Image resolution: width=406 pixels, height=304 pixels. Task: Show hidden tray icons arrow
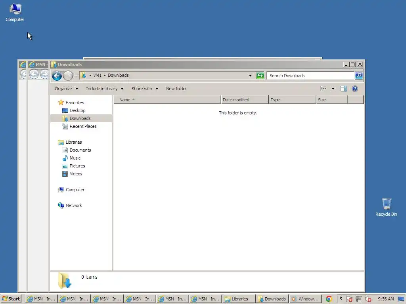(341, 298)
